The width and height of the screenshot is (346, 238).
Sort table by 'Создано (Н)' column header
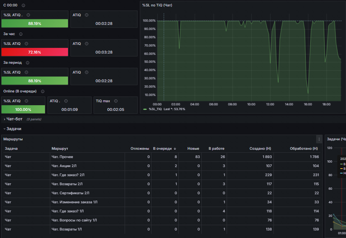click(x=260, y=149)
